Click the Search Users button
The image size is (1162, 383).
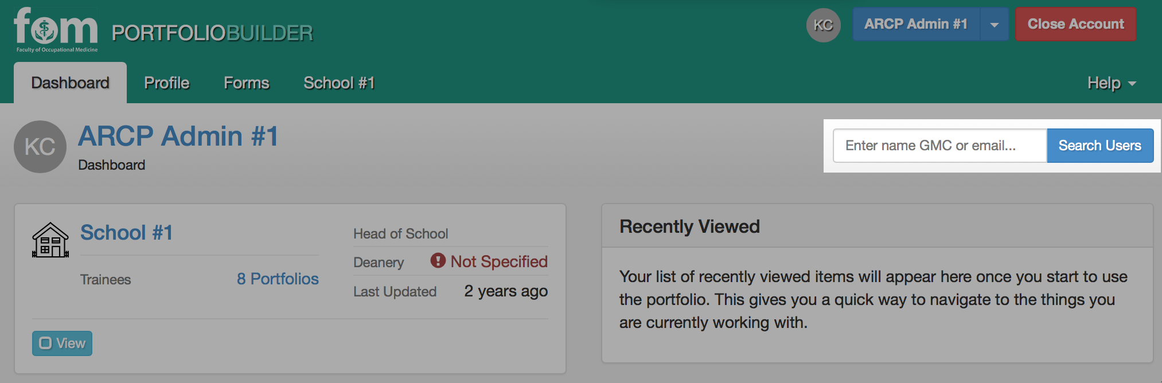[1100, 146]
